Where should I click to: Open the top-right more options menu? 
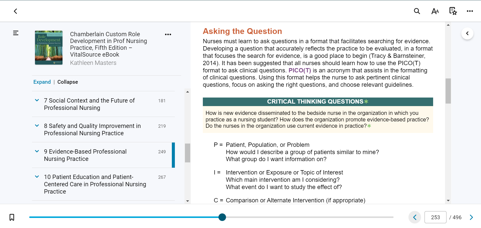pos(470,11)
